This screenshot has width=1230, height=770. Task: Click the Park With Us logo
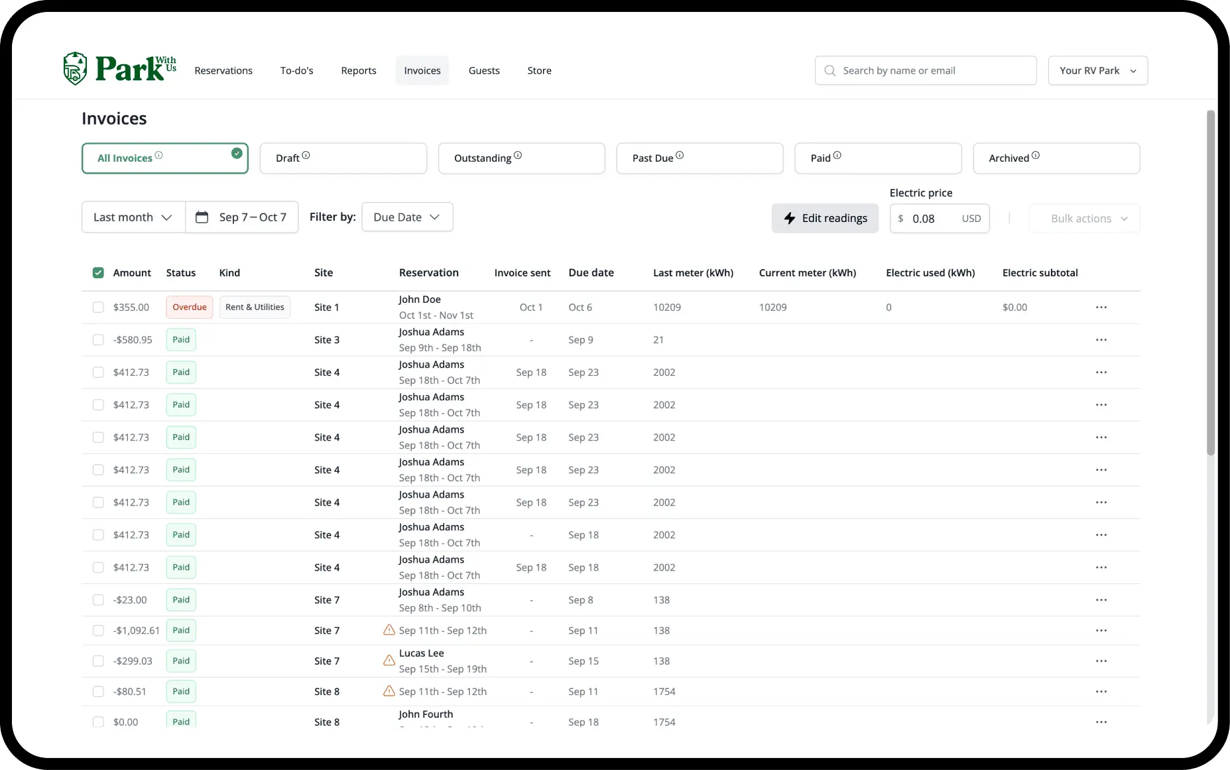pyautogui.click(x=120, y=68)
